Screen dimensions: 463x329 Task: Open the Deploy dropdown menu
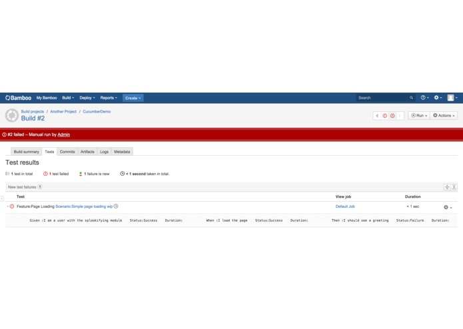pyautogui.click(x=87, y=98)
